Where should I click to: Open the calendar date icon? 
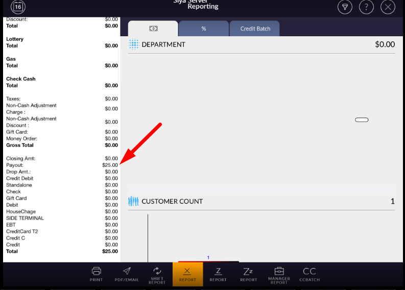[x=18, y=7]
